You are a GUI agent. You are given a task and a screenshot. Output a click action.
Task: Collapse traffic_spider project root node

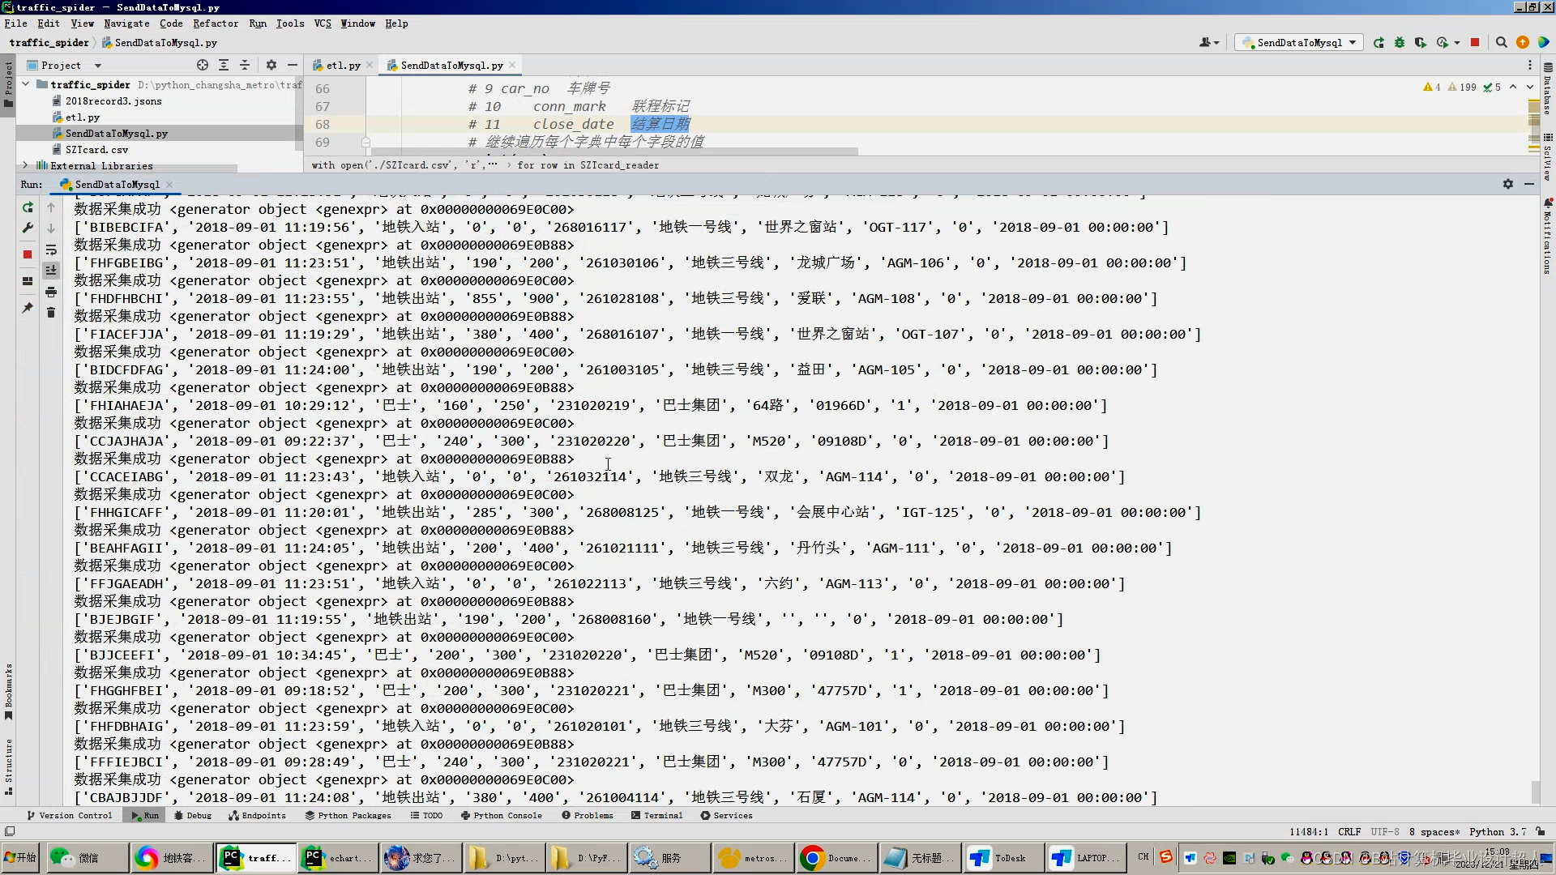[x=25, y=84]
